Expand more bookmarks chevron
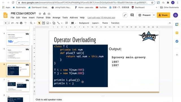The width and height of the screenshot is (181, 102). coord(156,7)
